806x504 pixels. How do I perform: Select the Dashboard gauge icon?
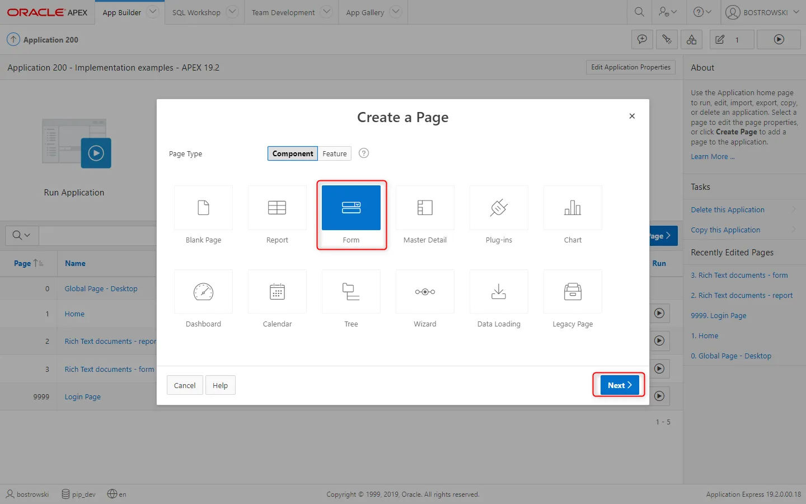(203, 292)
